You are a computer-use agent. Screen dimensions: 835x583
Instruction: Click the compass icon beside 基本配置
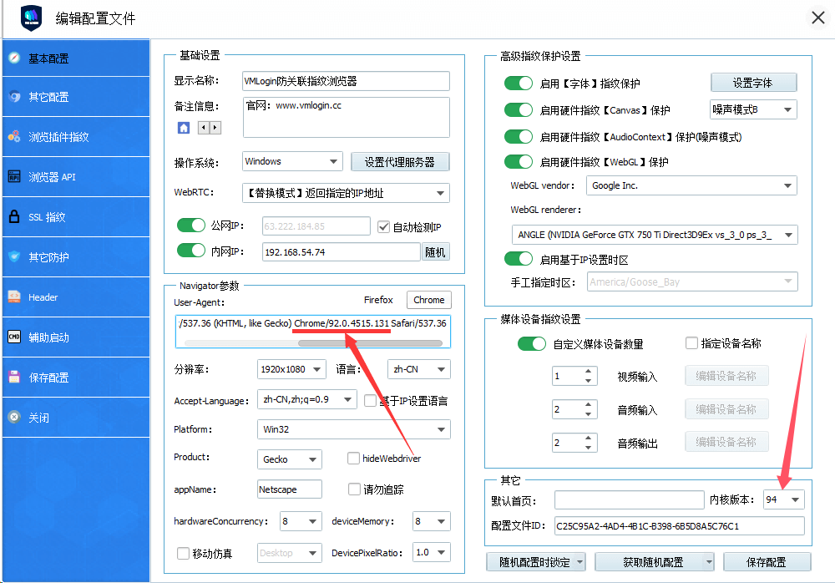click(14, 58)
